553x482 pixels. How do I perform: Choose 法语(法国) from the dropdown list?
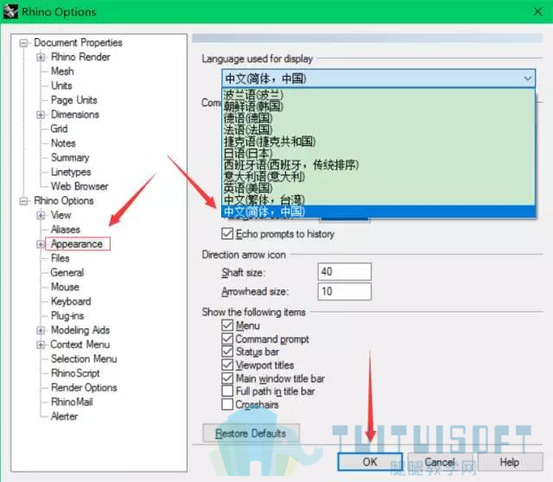[x=378, y=130]
